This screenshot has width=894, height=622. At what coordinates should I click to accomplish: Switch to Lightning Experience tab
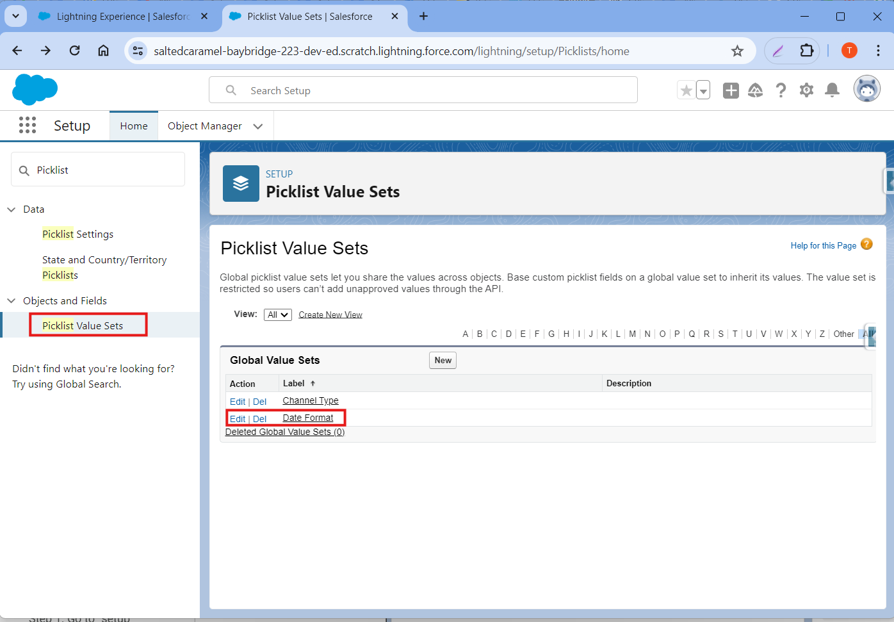coord(122,16)
